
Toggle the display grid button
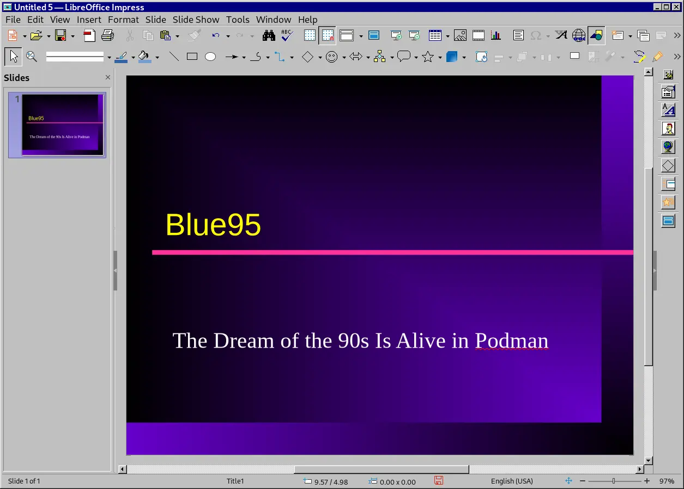[x=310, y=36]
